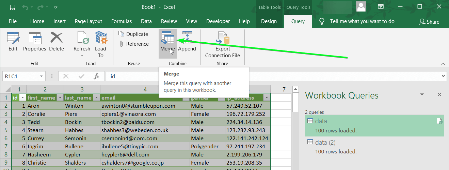Collapse the ribbon with the chevron

click(x=443, y=64)
